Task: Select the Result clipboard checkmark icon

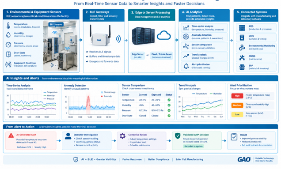Action: [234, 137]
